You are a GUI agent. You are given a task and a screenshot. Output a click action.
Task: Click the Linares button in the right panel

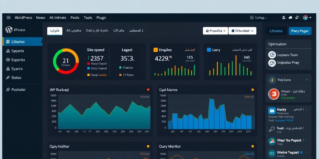[x=276, y=31]
